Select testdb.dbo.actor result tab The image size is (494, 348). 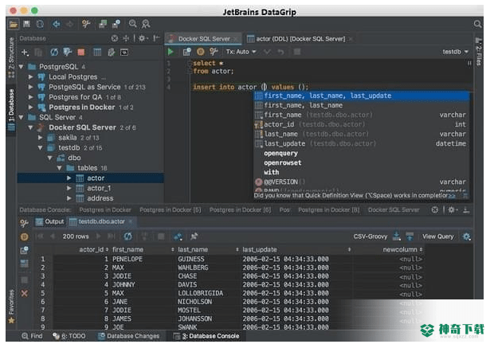click(x=101, y=221)
